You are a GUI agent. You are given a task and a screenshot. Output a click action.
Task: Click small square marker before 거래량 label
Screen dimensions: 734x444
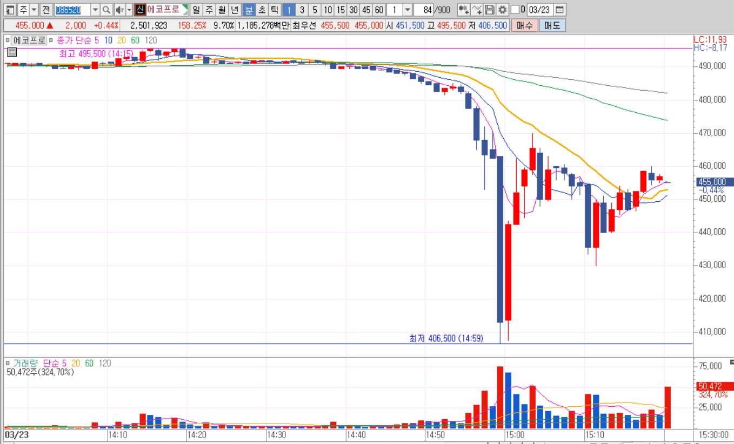point(7,364)
